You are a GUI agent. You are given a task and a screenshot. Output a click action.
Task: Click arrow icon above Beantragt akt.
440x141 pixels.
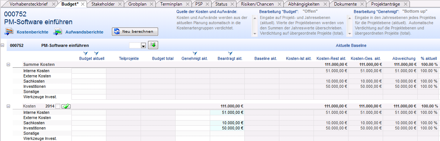[x=230, y=53]
